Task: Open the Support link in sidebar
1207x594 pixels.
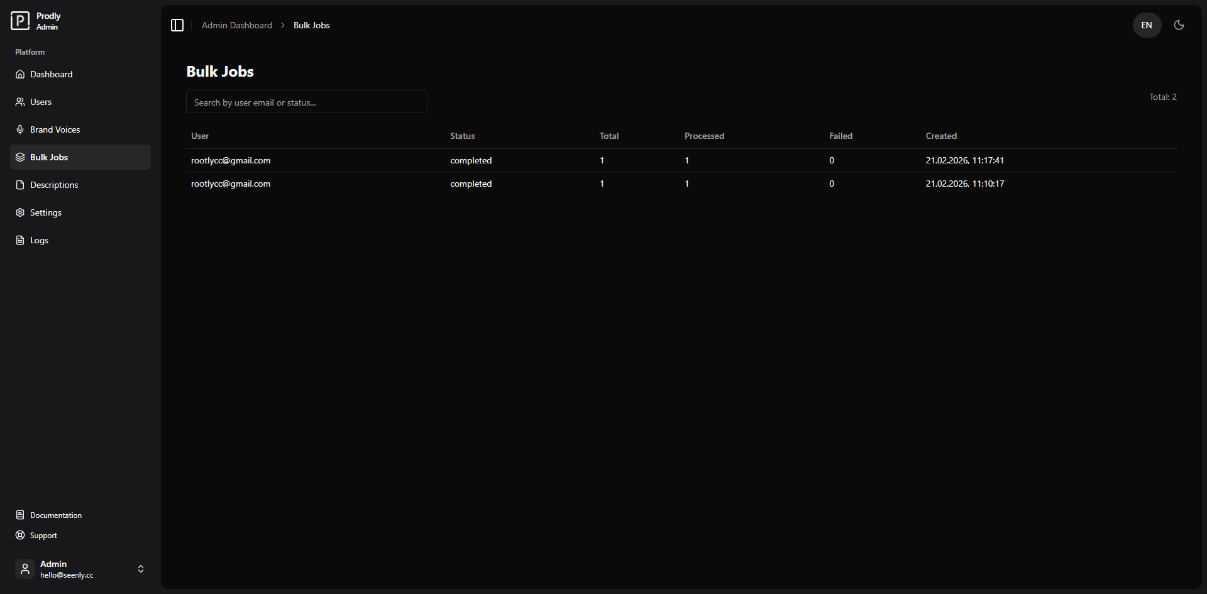Action: 43,536
